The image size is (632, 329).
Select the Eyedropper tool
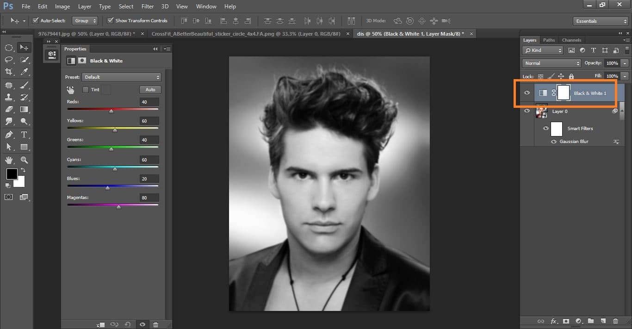[x=25, y=72]
